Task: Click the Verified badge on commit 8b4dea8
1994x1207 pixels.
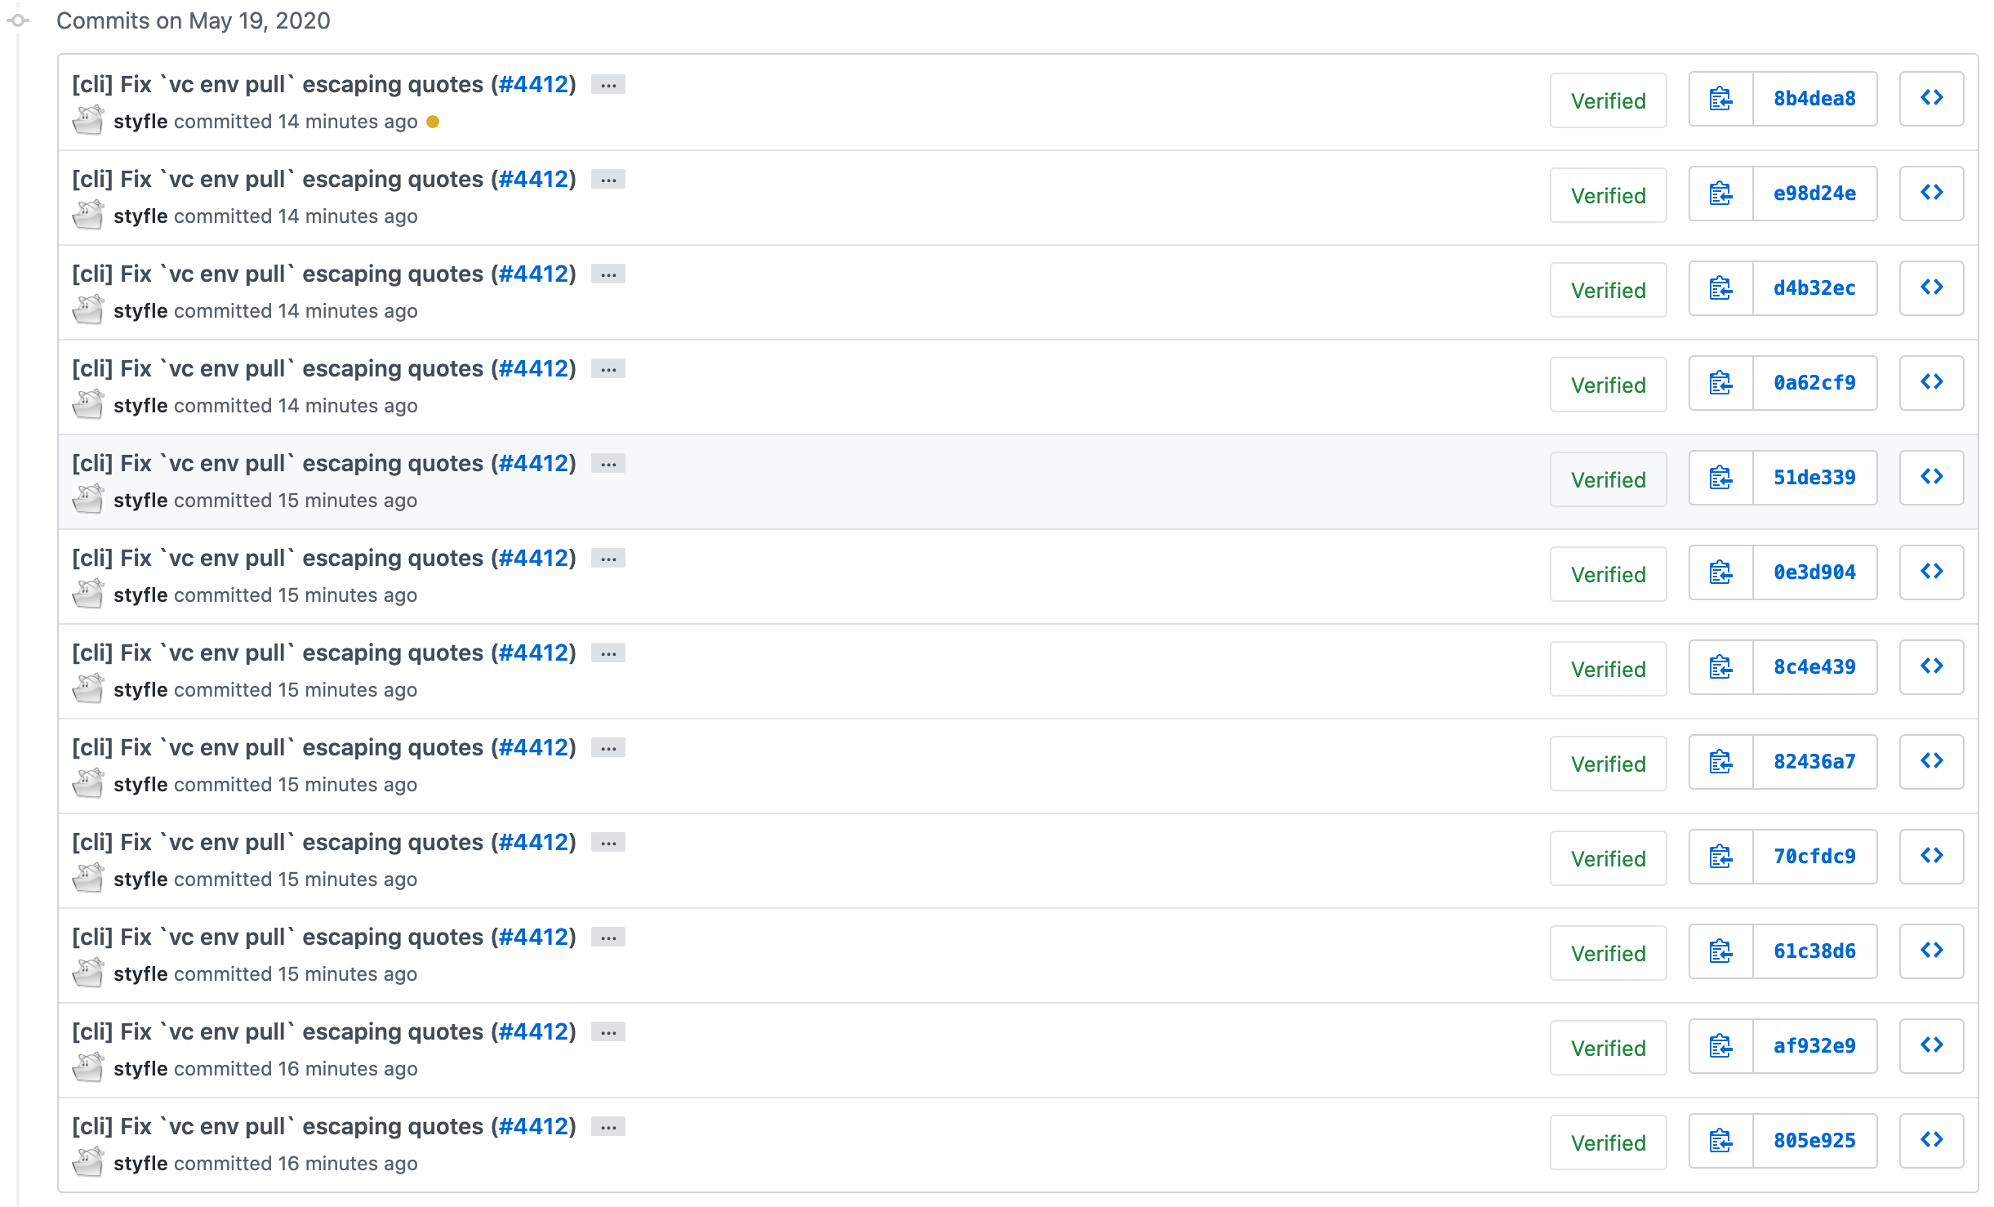Action: click(x=1607, y=100)
